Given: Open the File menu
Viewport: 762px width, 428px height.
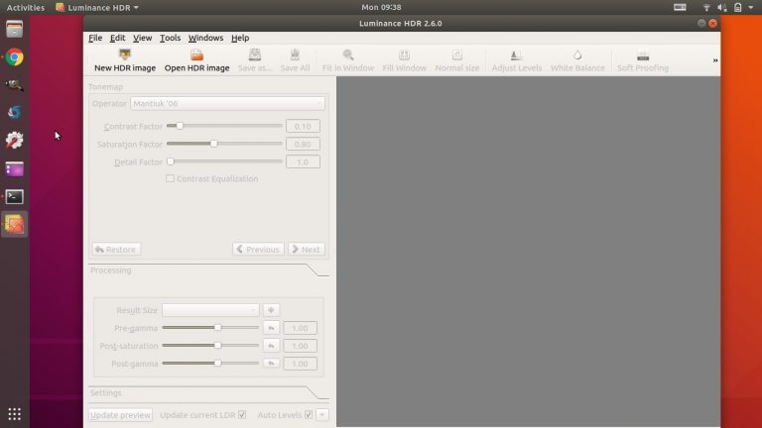Looking at the screenshot, I should [x=95, y=38].
